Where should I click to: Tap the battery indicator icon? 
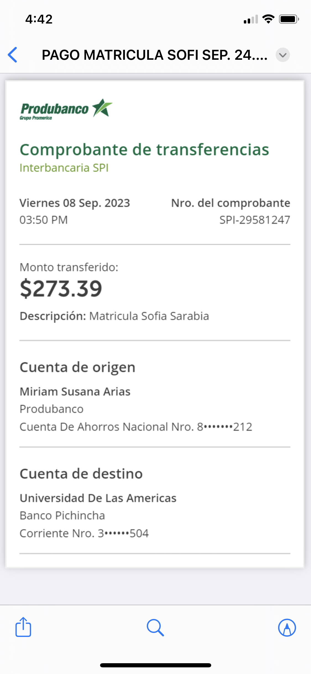pos(289,19)
